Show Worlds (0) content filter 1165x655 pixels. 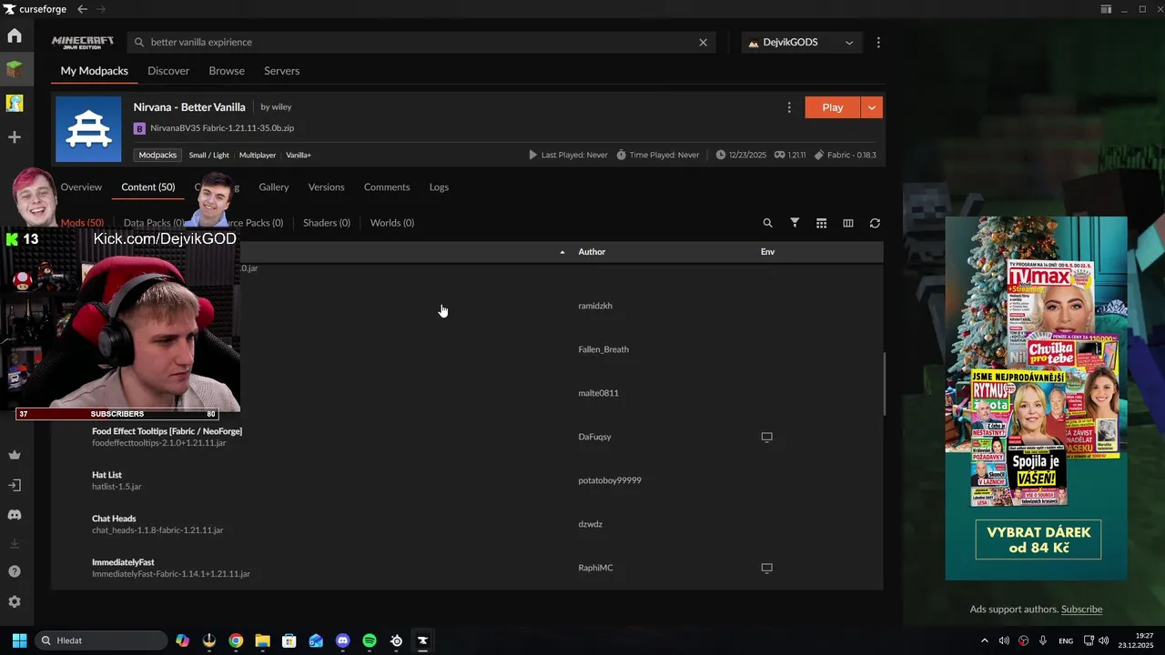pos(392,223)
